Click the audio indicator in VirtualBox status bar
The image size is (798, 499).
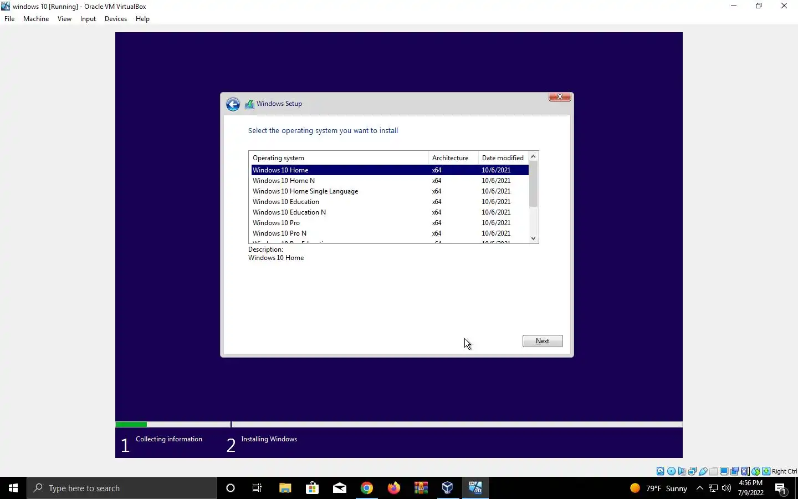682,471
